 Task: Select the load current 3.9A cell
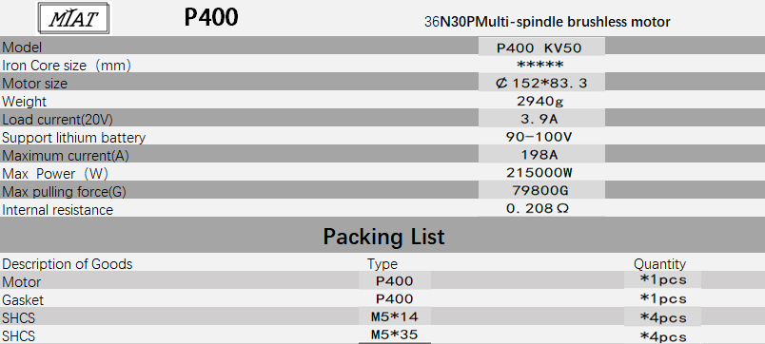tap(541, 119)
